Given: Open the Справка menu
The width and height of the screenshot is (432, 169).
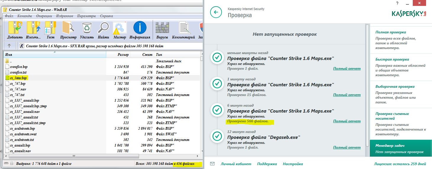Looking at the screenshot, I should click(x=106, y=16).
